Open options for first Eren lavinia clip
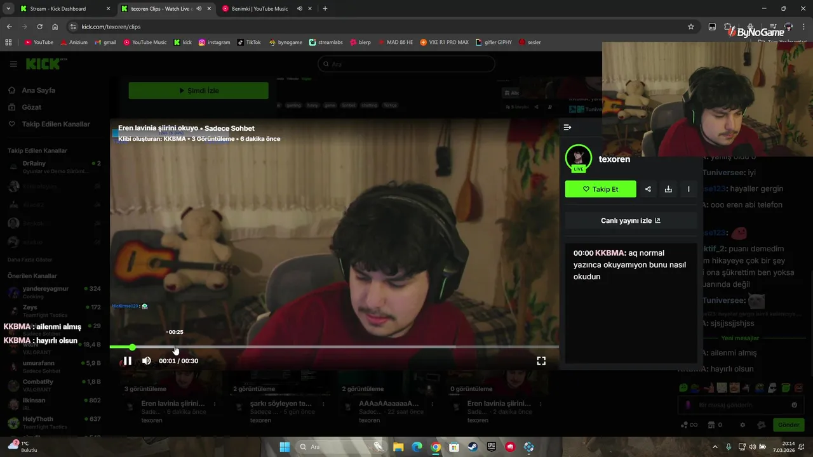Image resolution: width=813 pixels, height=457 pixels. tap(215, 404)
